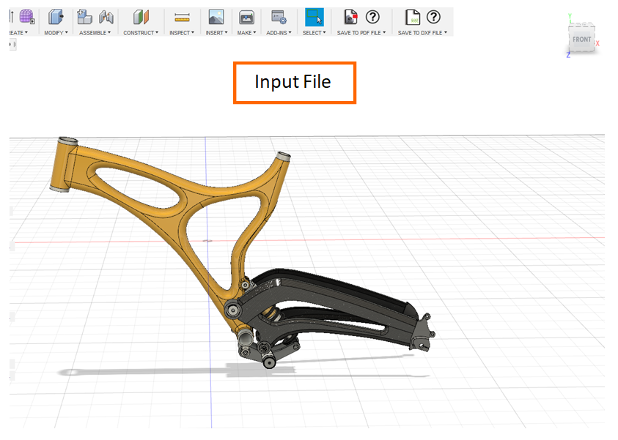Click the Insert image icon
Image resolution: width=618 pixels, height=440 pixels.
coord(216,17)
